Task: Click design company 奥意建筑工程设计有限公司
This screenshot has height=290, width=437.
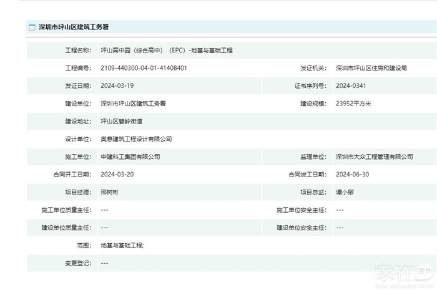Action: (136, 139)
